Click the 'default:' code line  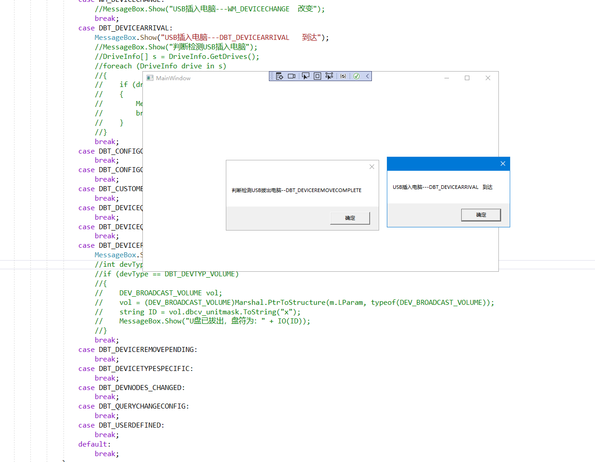point(94,444)
